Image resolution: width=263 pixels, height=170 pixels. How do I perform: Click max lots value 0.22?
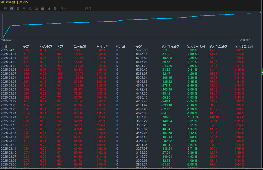click(x=43, y=117)
